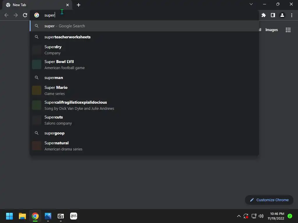Screen dimensions: 298x223
Task: Open the Windows Start menu
Action: (x=9, y=216)
